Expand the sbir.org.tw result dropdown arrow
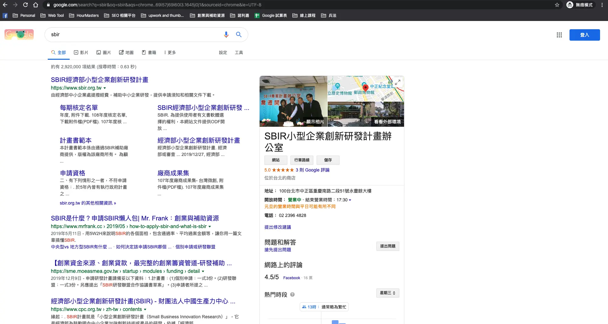Image resolution: width=608 pixels, height=324 pixels. pyautogui.click(x=105, y=88)
